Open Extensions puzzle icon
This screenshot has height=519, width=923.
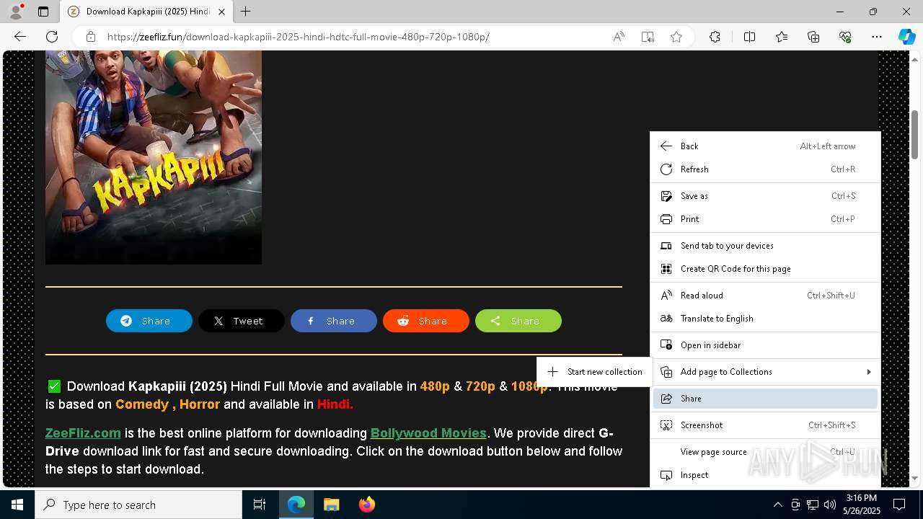point(715,37)
